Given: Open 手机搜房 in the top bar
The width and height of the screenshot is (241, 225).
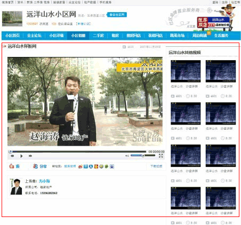Looking at the screenshot, I should 106,2.
